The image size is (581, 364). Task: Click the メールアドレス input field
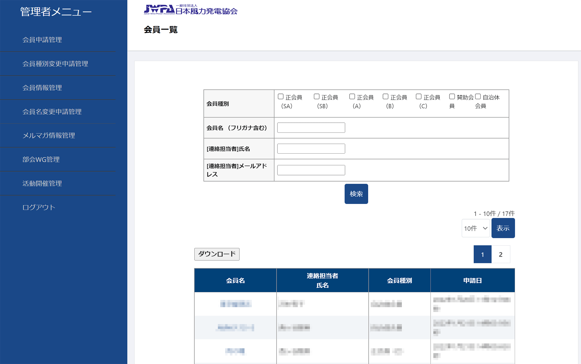311,170
